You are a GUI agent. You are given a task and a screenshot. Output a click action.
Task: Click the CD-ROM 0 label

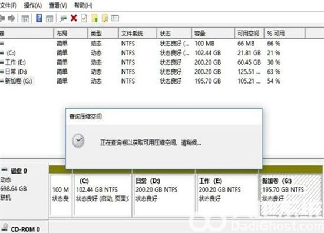click(25, 229)
